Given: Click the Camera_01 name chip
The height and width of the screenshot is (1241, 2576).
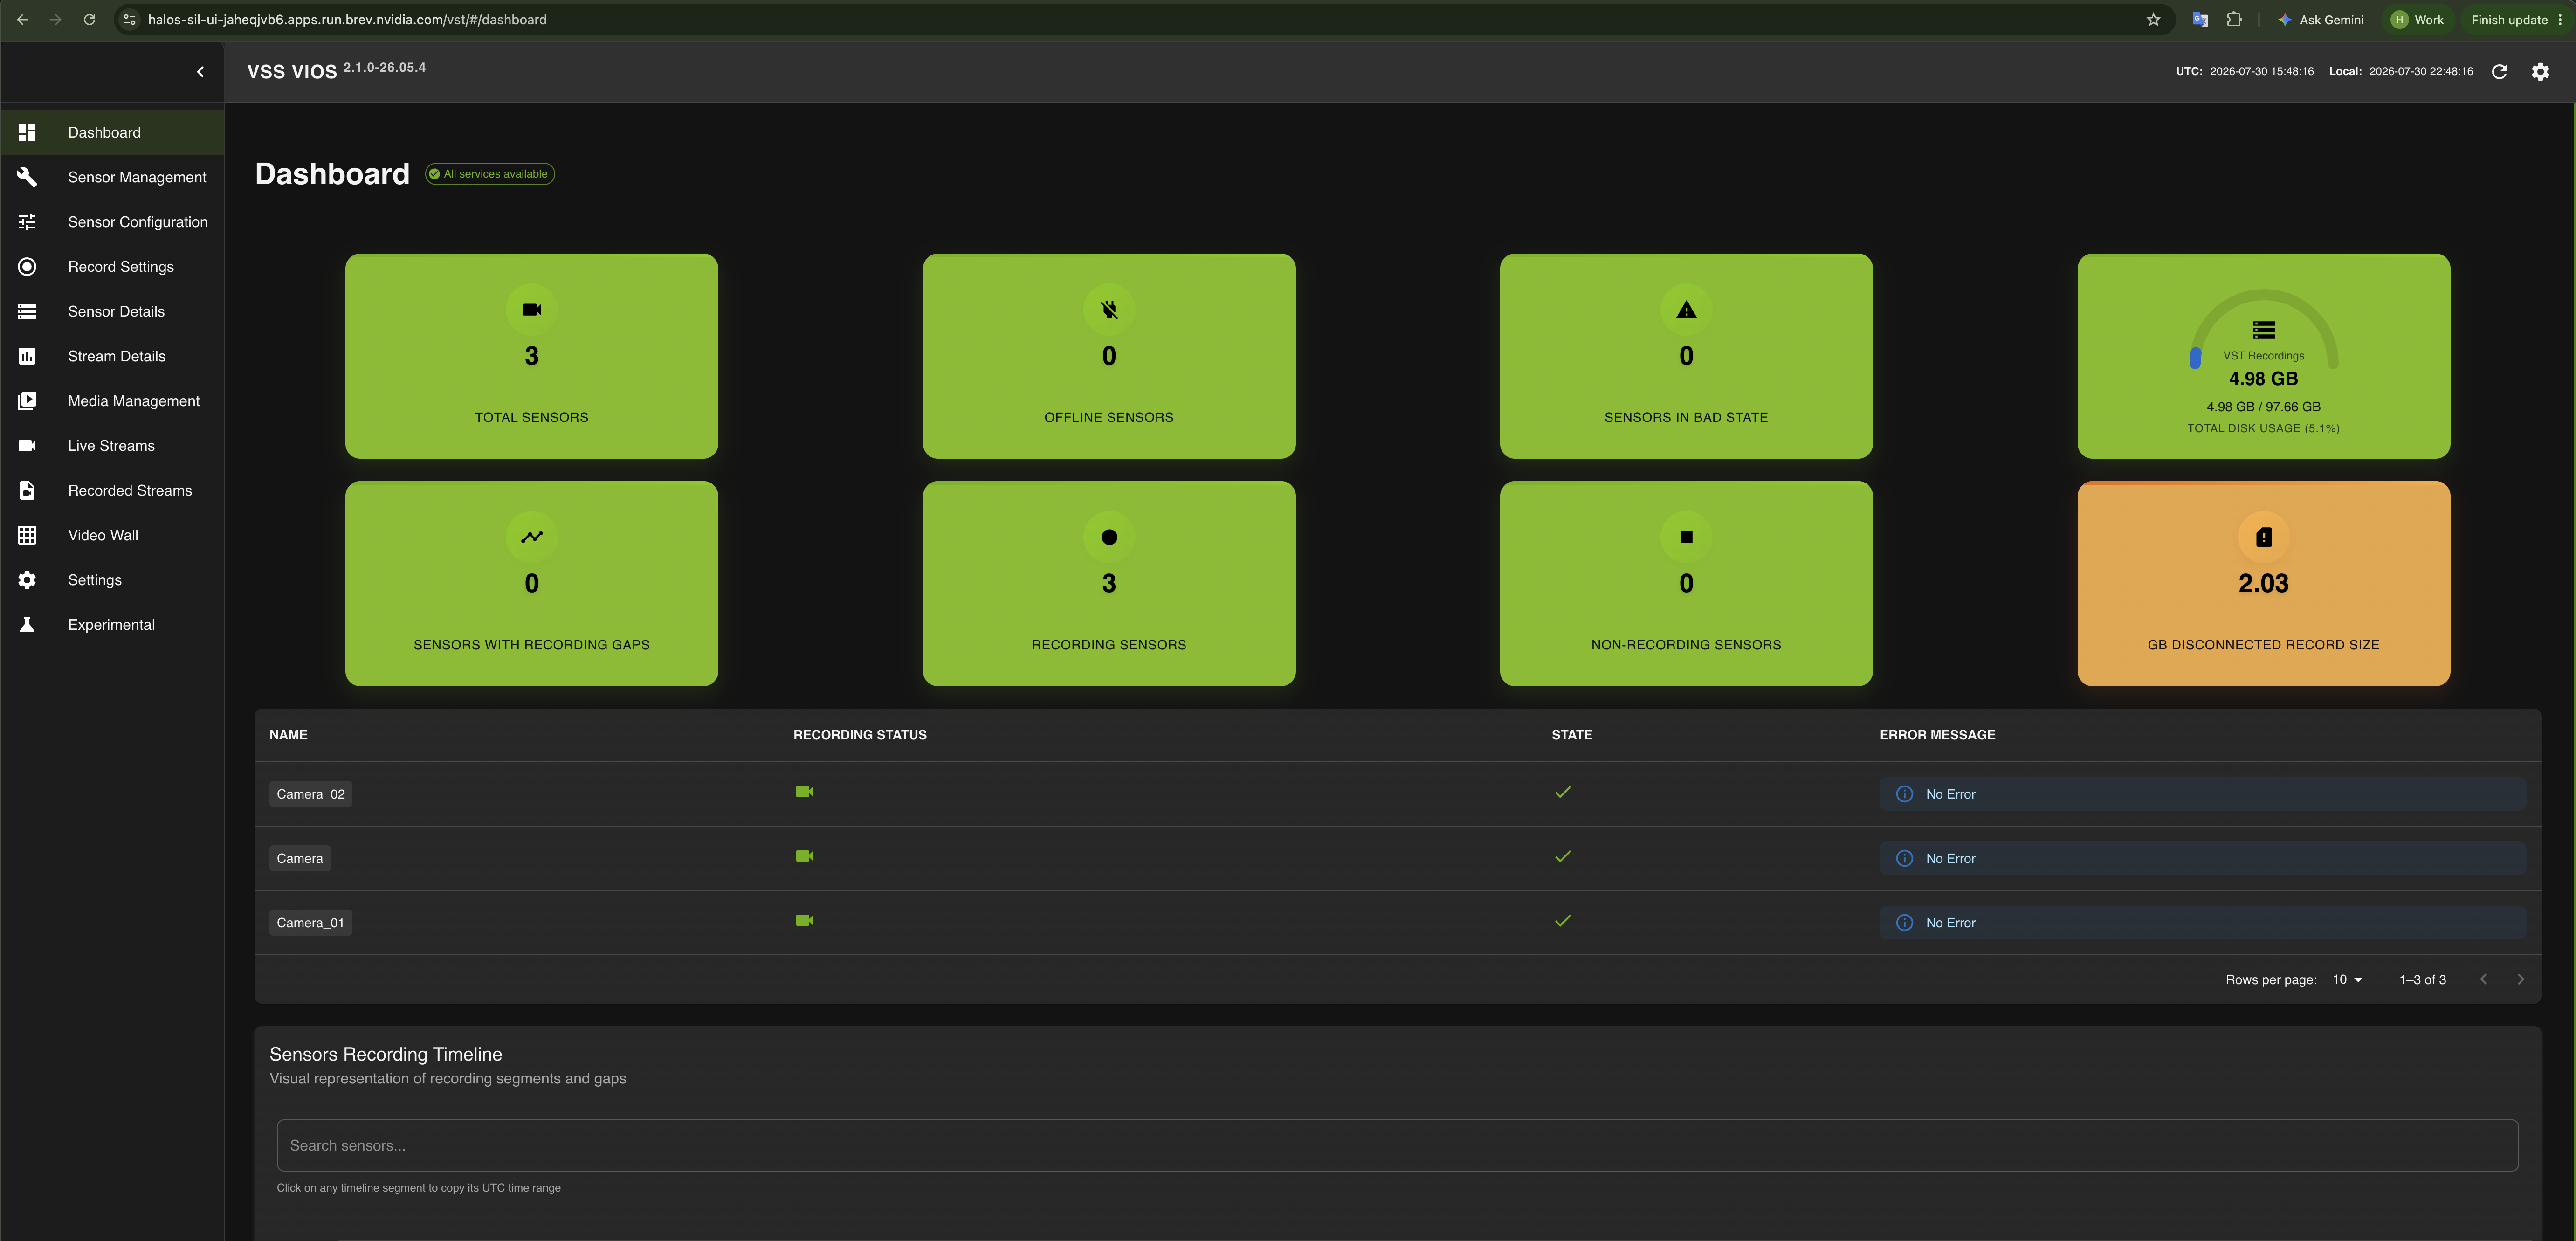Looking at the screenshot, I should tap(311, 923).
